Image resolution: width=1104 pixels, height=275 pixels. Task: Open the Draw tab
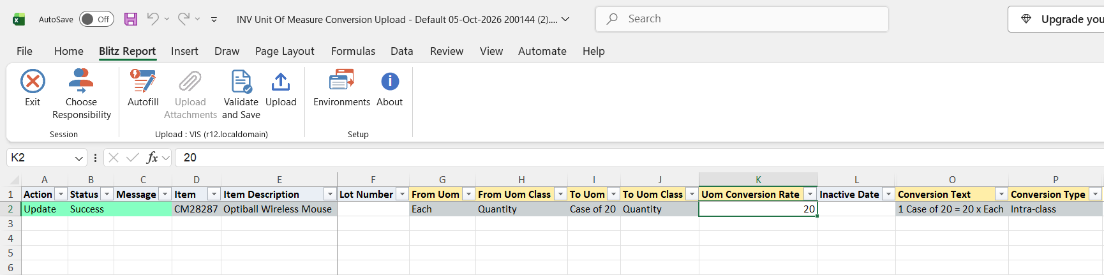pyautogui.click(x=227, y=51)
